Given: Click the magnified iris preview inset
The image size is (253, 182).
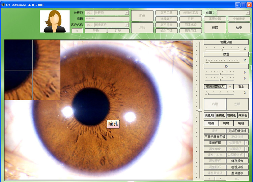Looking at the screenshot, I should click(x=32, y=70).
